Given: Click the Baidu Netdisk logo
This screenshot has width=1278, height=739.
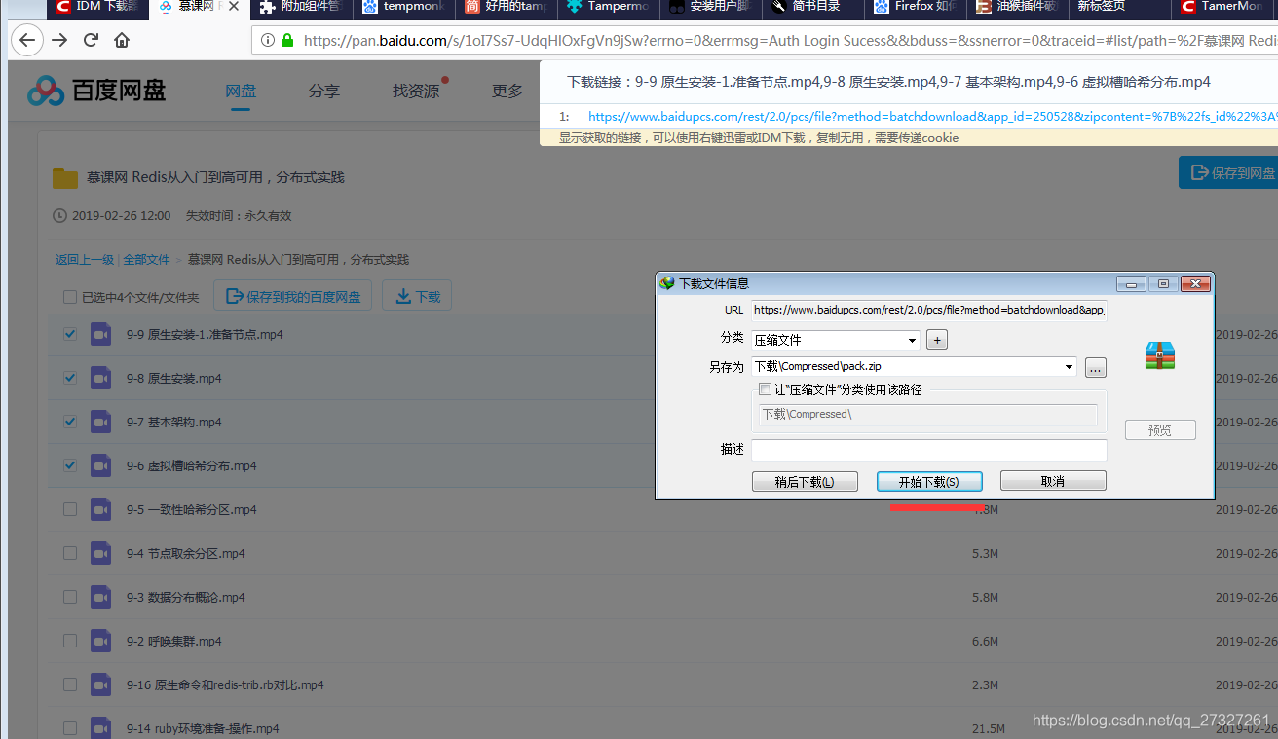Looking at the screenshot, I should [x=96, y=91].
